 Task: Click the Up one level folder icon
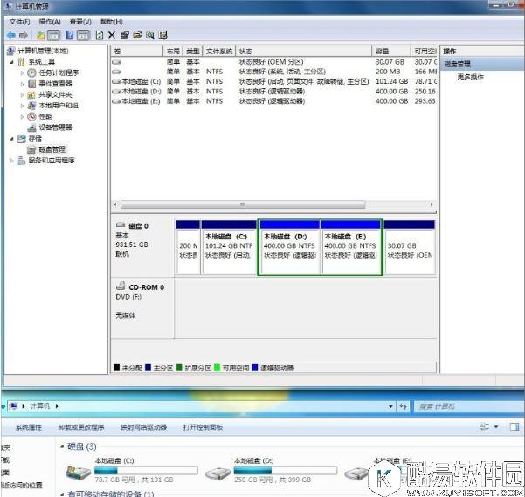40,35
